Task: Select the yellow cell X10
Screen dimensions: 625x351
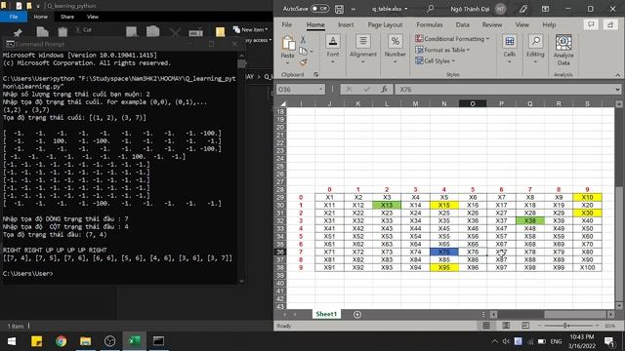Action: 587,197
